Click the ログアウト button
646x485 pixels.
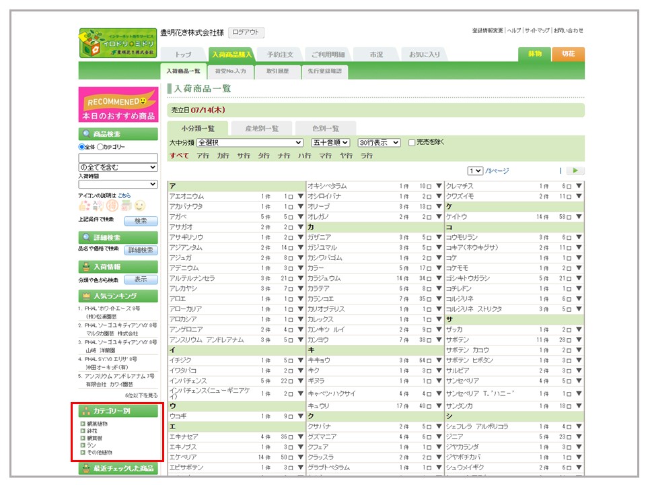coord(246,32)
